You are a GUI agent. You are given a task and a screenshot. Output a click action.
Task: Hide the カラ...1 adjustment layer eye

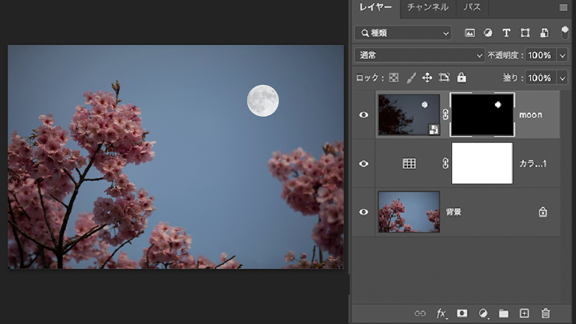pos(364,163)
